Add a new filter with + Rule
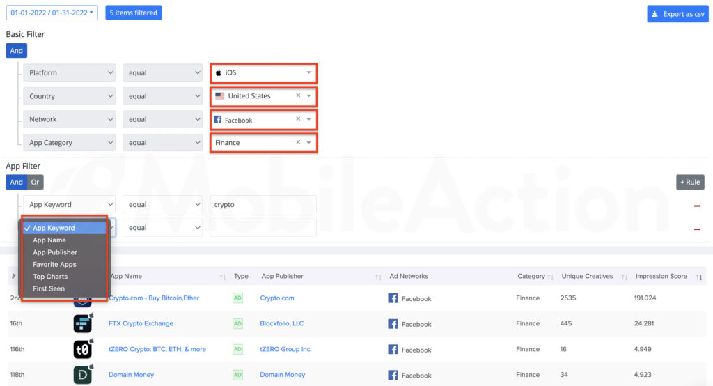713x386 pixels. (x=690, y=182)
